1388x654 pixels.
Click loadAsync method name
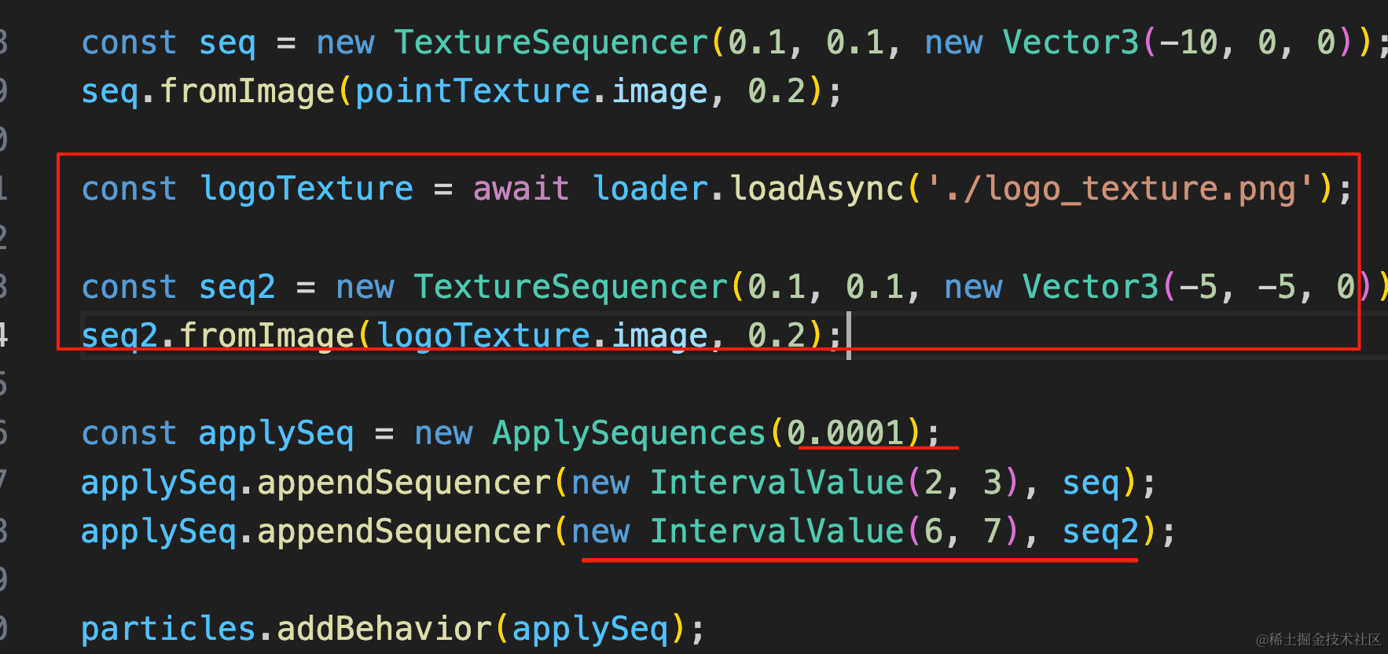tap(817, 189)
